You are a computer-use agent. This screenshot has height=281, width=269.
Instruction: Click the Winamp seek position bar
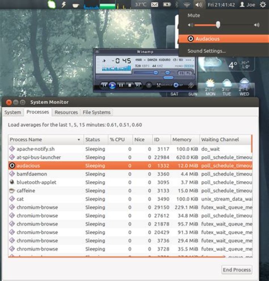tap(145, 78)
